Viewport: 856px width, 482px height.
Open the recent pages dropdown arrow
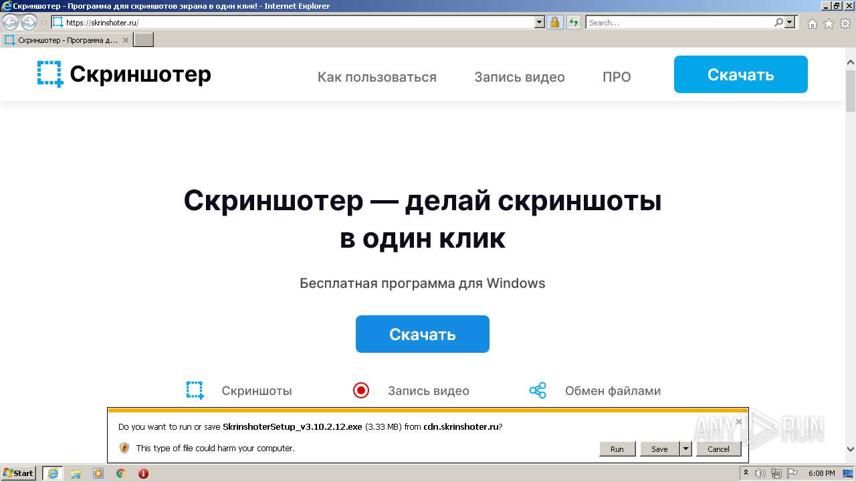tap(43, 23)
